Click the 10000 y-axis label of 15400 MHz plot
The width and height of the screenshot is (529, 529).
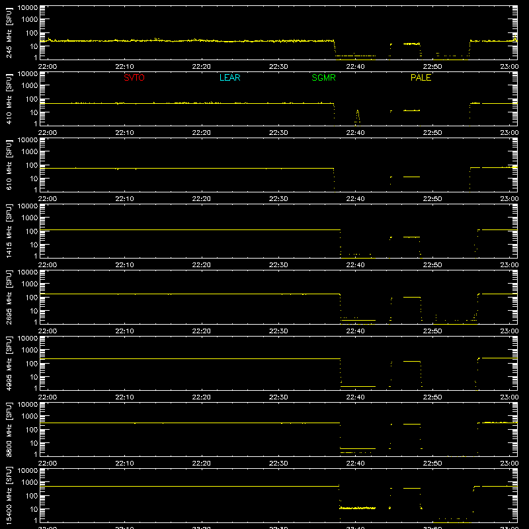click(x=28, y=471)
